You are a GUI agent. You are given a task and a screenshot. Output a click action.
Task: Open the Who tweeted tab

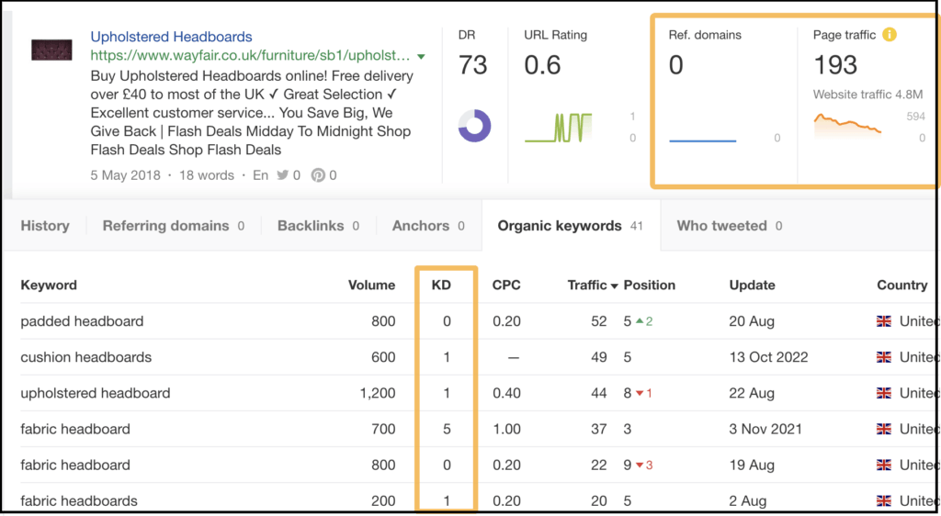(729, 226)
